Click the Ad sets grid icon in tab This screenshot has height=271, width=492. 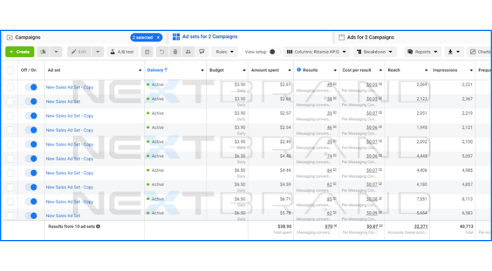pyautogui.click(x=176, y=37)
